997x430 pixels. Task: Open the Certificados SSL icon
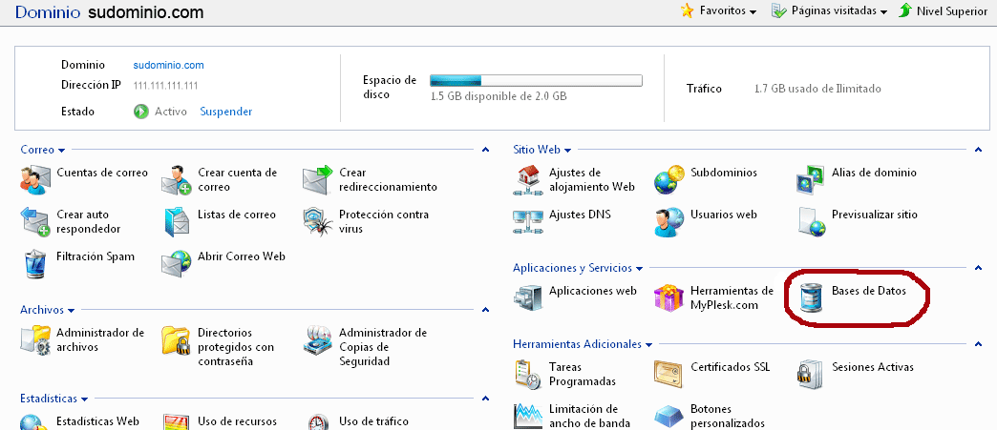coord(669,374)
